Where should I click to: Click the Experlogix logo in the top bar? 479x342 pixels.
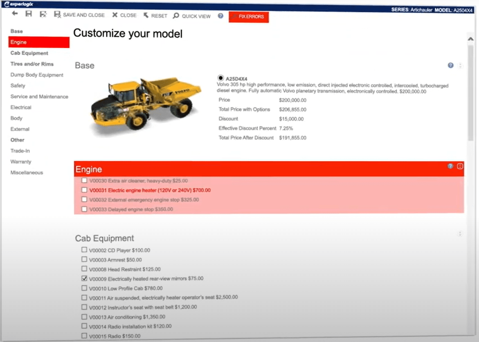(x=18, y=4)
